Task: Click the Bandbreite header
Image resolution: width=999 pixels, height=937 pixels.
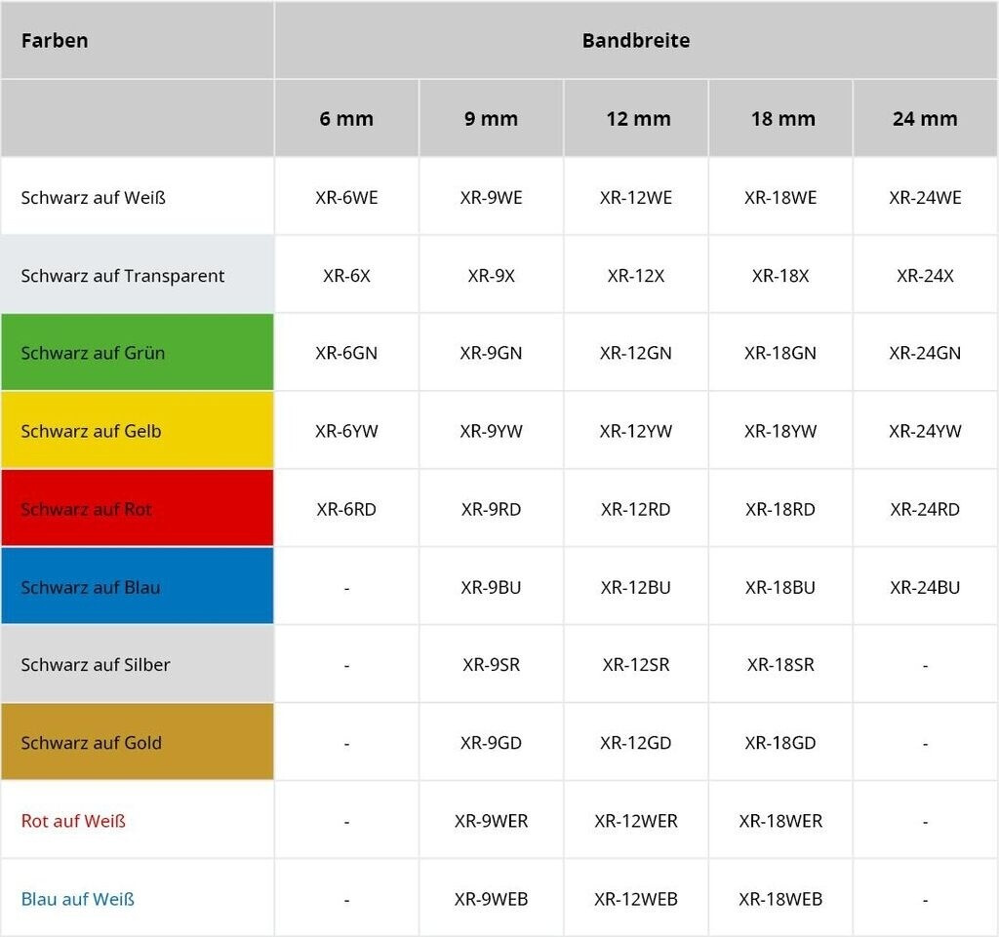Action: pyautogui.click(x=635, y=41)
